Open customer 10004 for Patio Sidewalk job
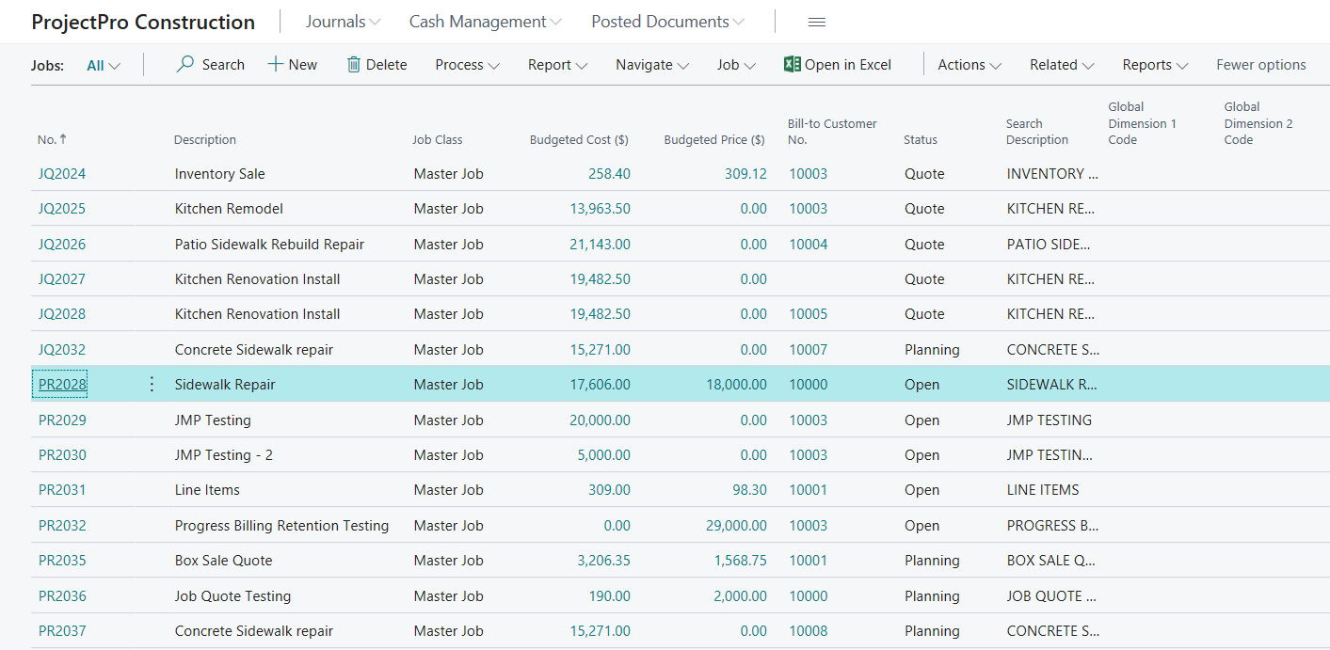The width and height of the screenshot is (1330, 650). (808, 245)
